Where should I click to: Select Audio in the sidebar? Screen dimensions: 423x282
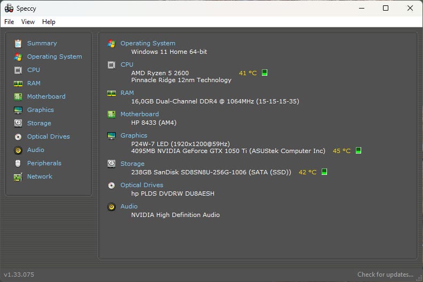click(36, 150)
